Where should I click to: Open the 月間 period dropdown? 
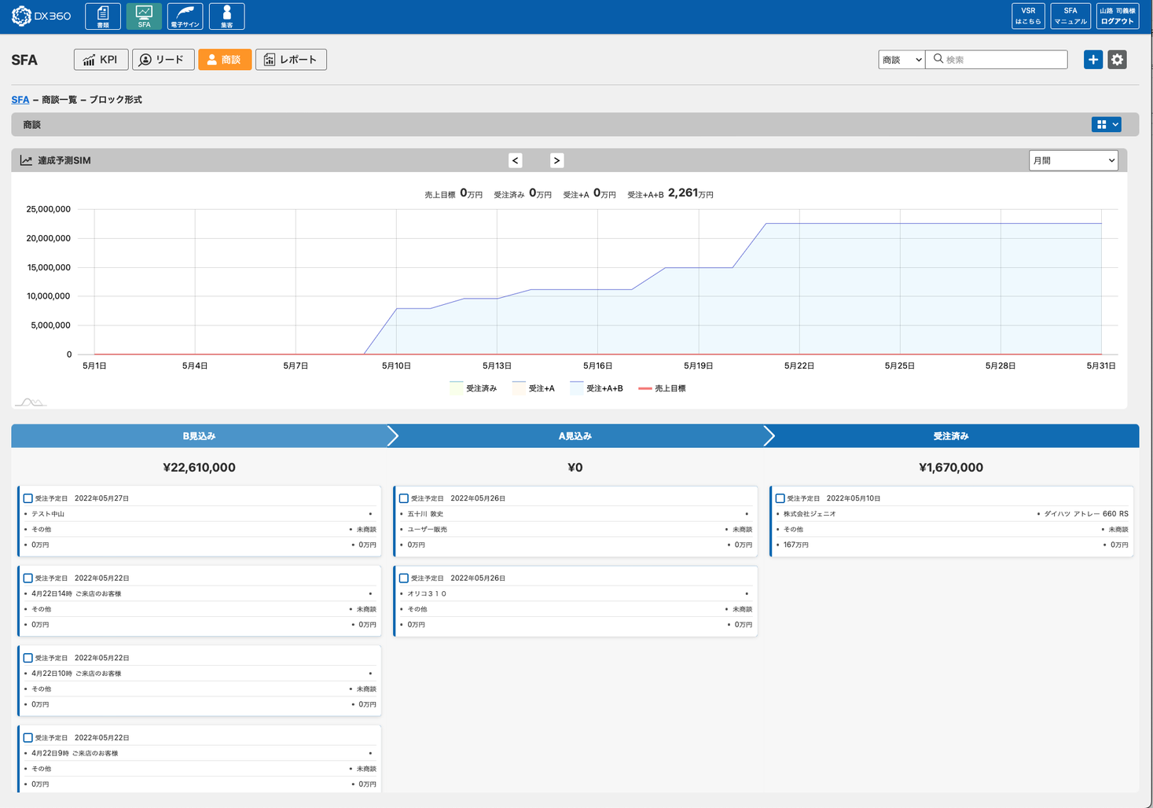coord(1073,160)
